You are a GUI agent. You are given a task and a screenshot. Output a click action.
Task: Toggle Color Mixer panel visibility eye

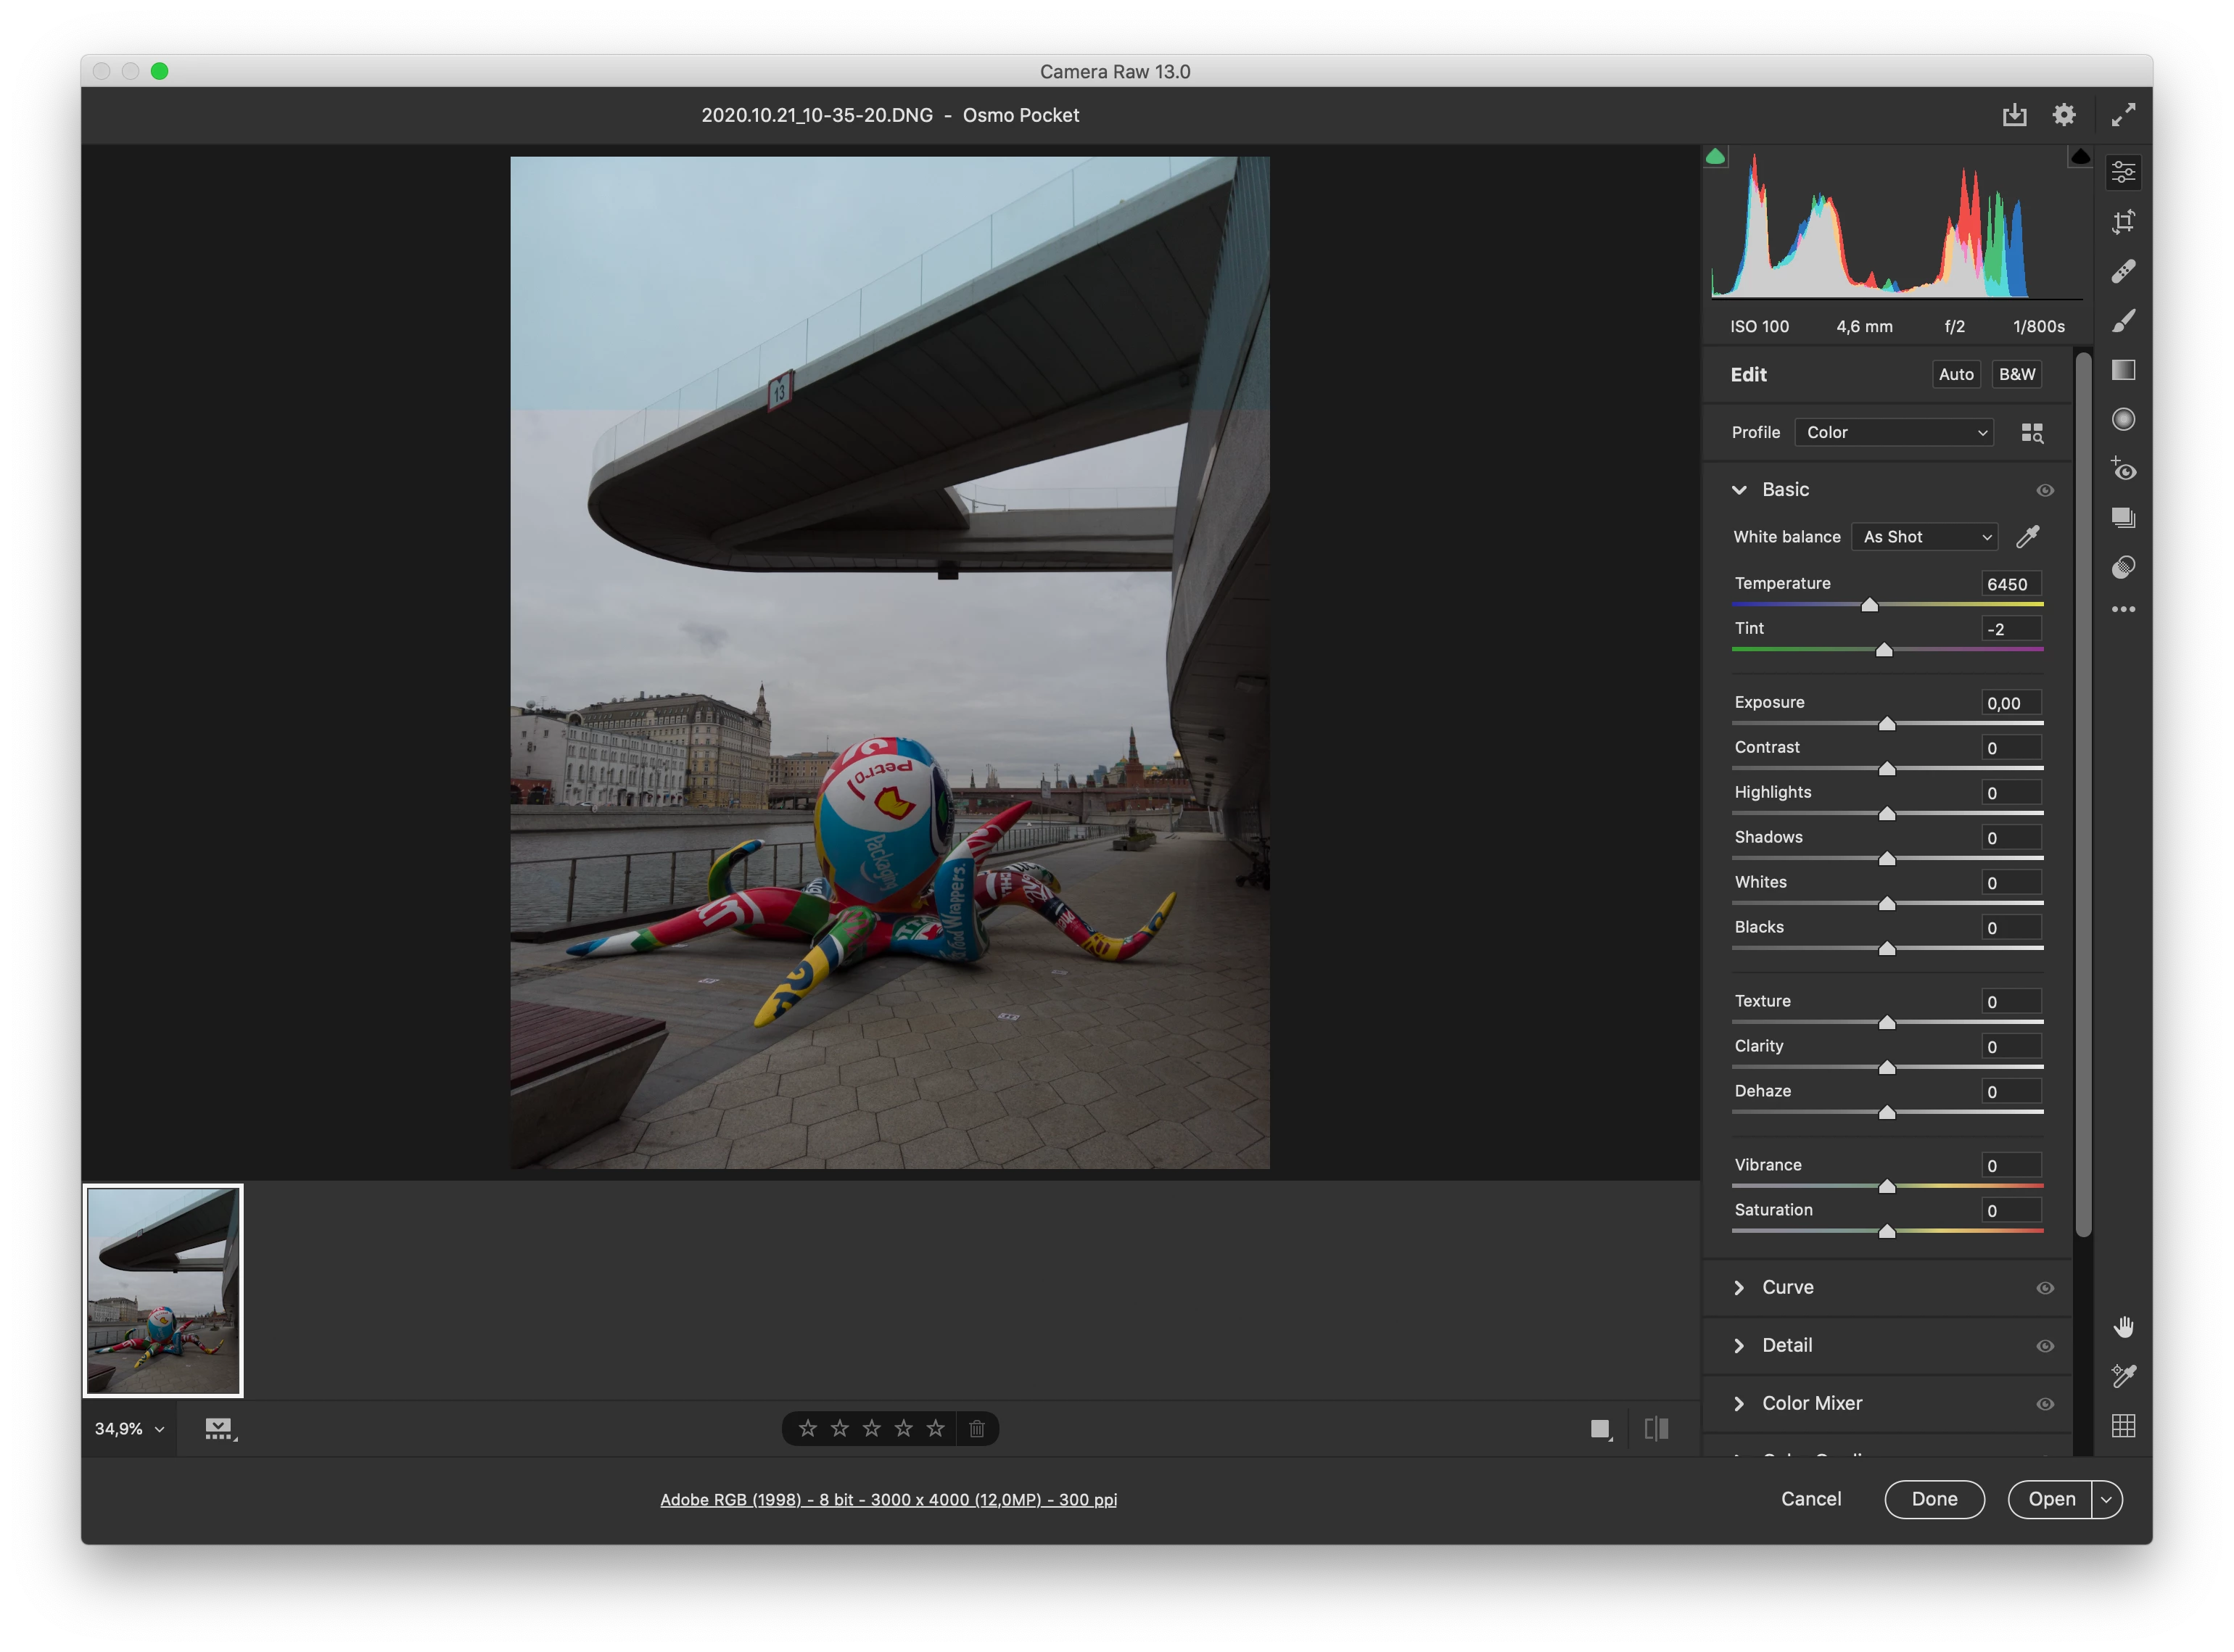pyautogui.click(x=2045, y=1404)
